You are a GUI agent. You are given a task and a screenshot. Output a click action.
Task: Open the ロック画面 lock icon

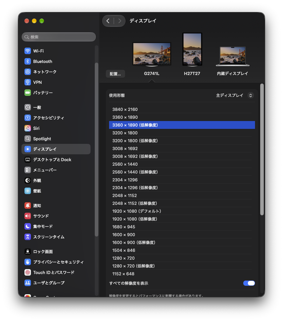28,252
